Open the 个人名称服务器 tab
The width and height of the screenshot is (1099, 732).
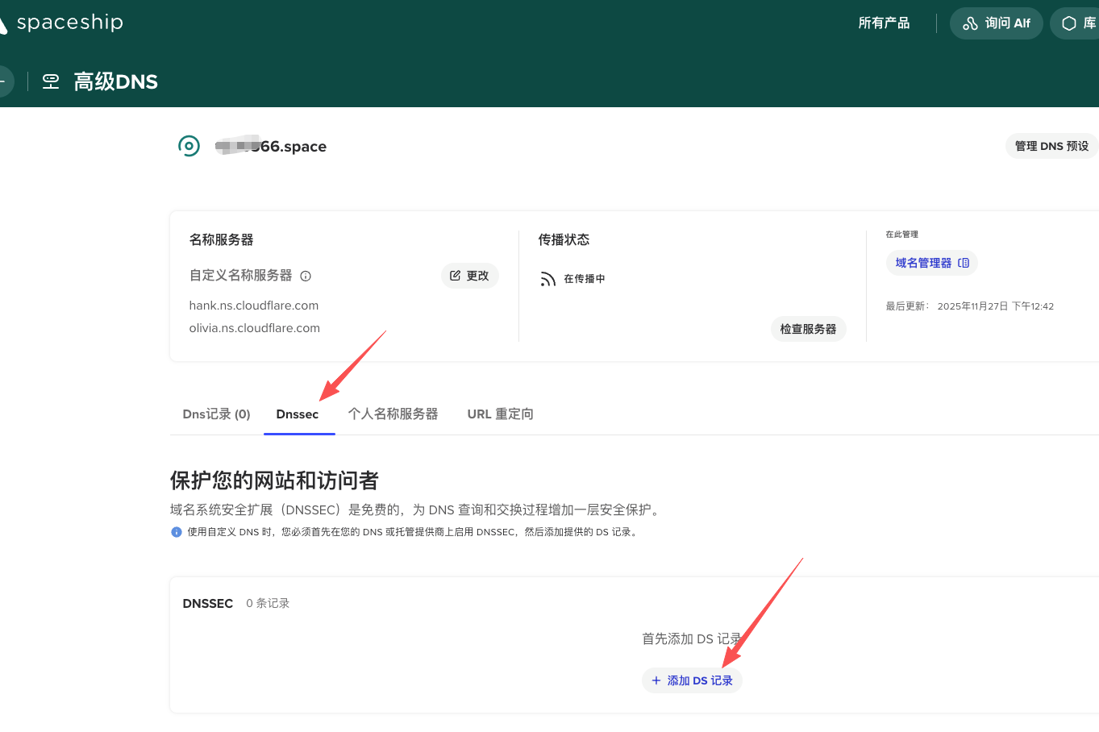tap(393, 414)
